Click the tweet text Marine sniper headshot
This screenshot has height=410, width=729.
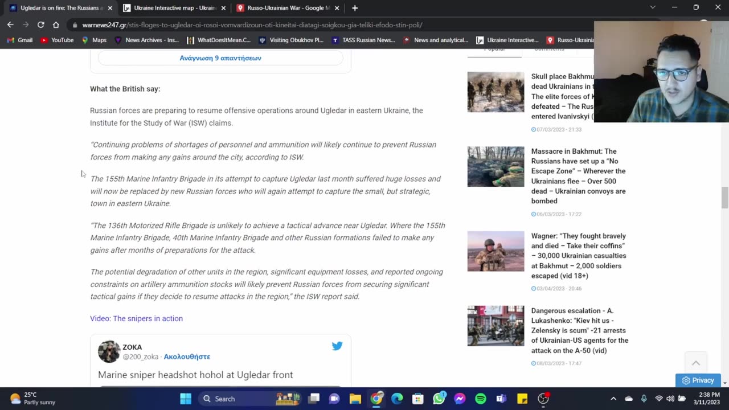tap(195, 375)
